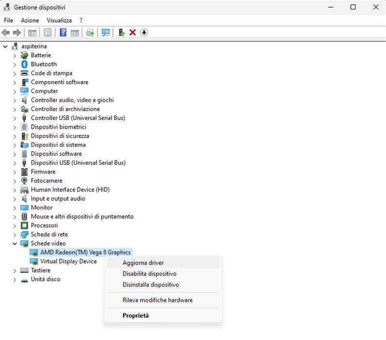This screenshot has width=386, height=340.
Task: Select Virtual Display Device entry
Action: [x=68, y=262]
